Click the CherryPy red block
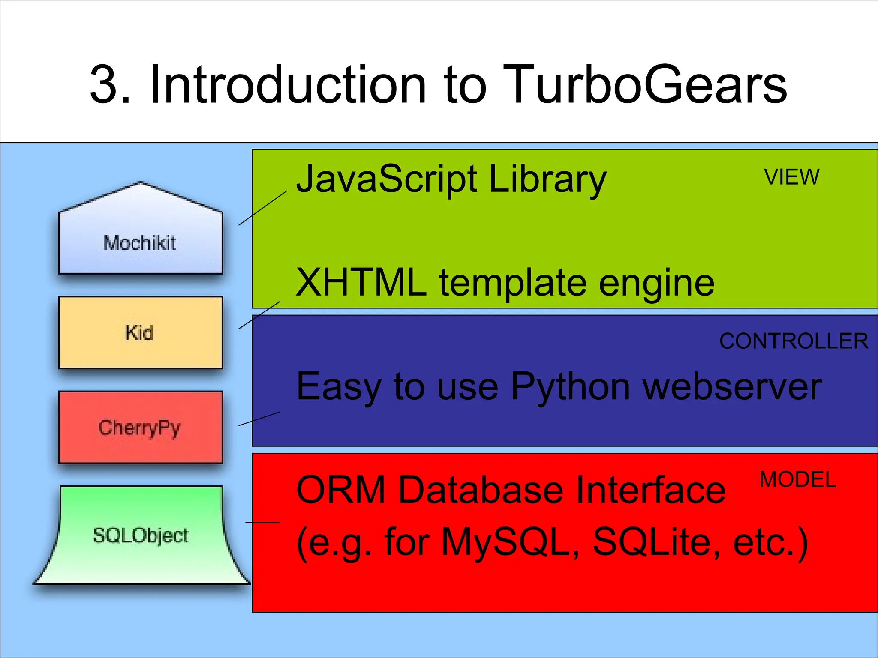878x658 pixels. click(x=141, y=427)
